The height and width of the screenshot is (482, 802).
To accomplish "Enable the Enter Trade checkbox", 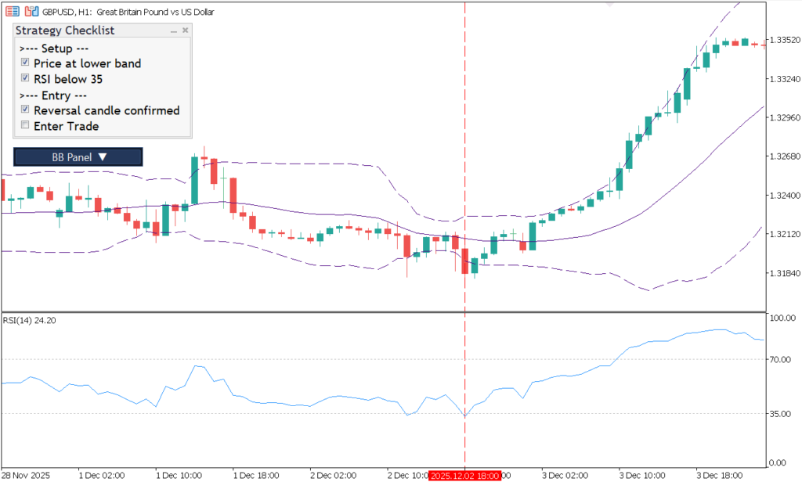I will (x=25, y=125).
